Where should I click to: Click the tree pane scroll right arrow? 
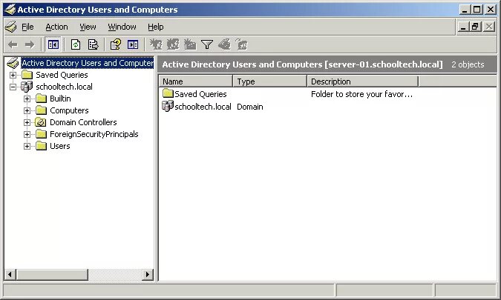pyautogui.click(x=147, y=274)
